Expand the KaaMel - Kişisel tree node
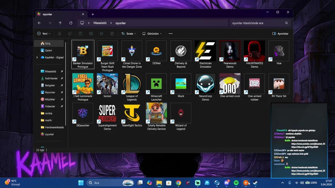Screen dimensions: 335x188 [x=37, y=57]
